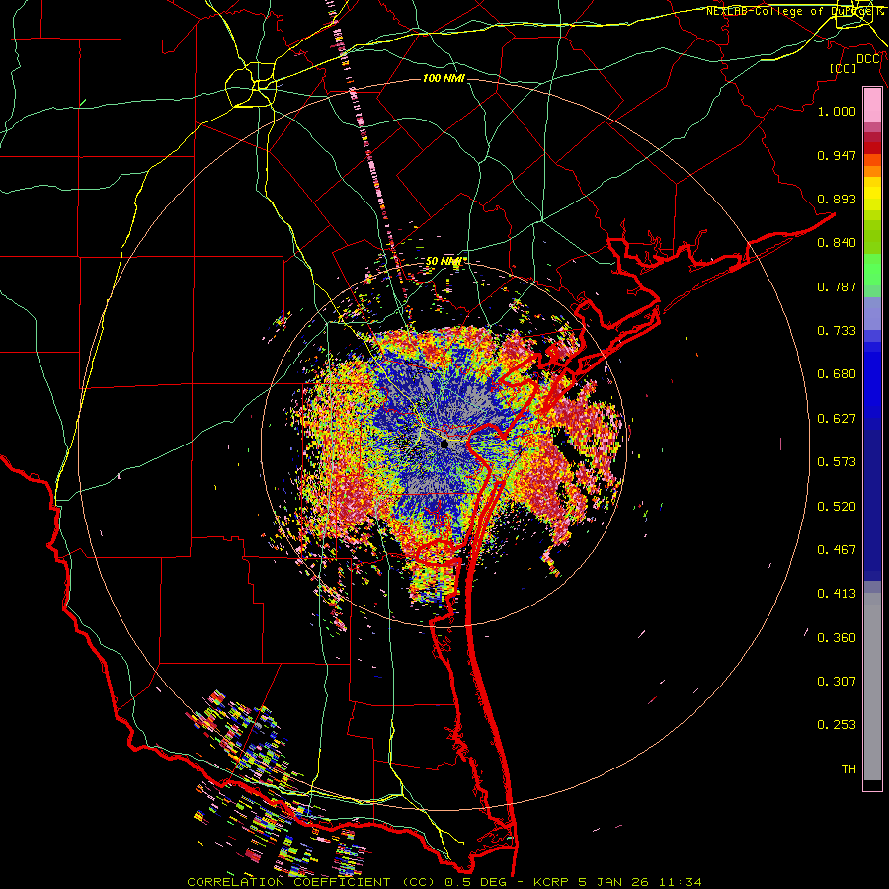
Task: Click the 100 NMI range ring label
Action: pos(444,78)
